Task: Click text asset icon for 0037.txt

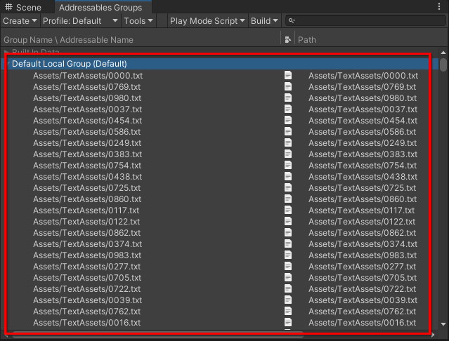Action: click(288, 109)
